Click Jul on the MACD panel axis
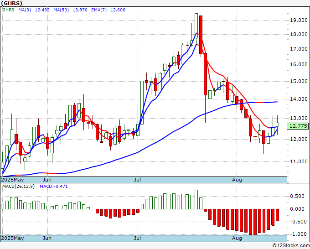310x249 pixels. (137, 238)
